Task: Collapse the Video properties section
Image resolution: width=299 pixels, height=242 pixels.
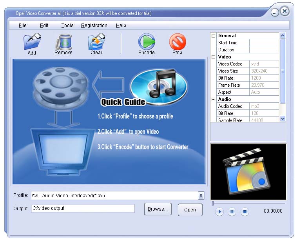Action: tap(214, 57)
